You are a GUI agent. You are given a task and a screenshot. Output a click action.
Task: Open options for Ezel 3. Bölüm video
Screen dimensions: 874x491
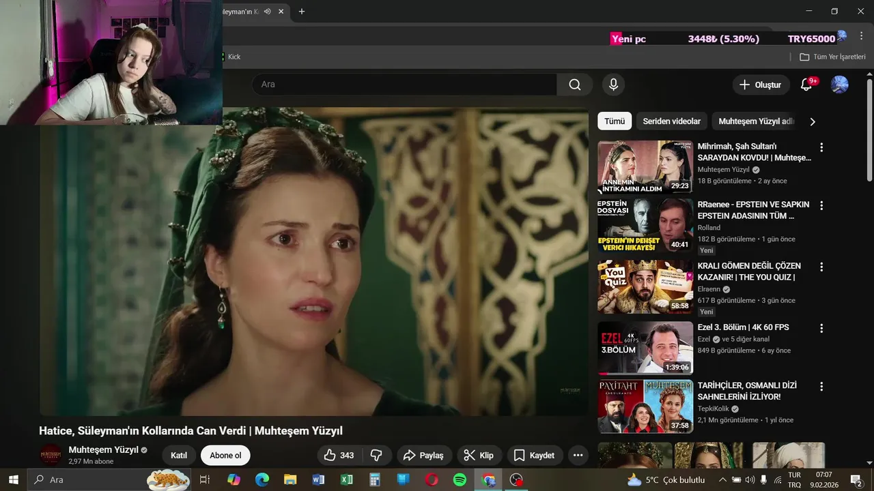821,328
